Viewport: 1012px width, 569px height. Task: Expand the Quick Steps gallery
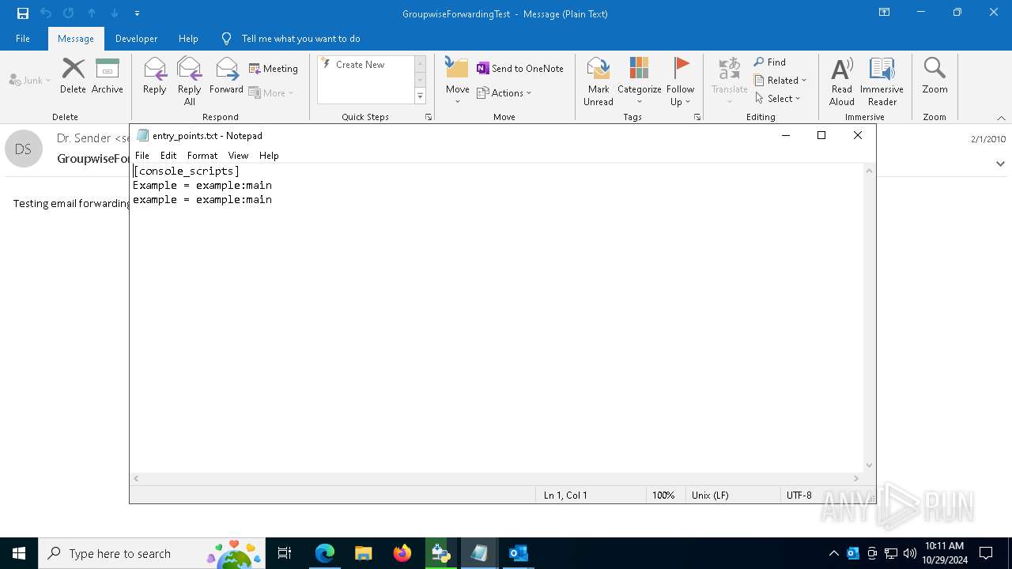[x=420, y=96]
